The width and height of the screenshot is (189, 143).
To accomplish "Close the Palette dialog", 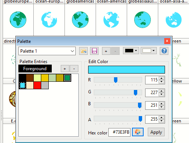I will (167, 41).
